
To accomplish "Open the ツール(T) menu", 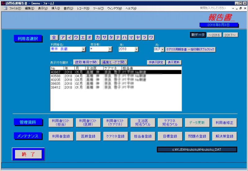I will pyautogui.click(x=98, y=8).
